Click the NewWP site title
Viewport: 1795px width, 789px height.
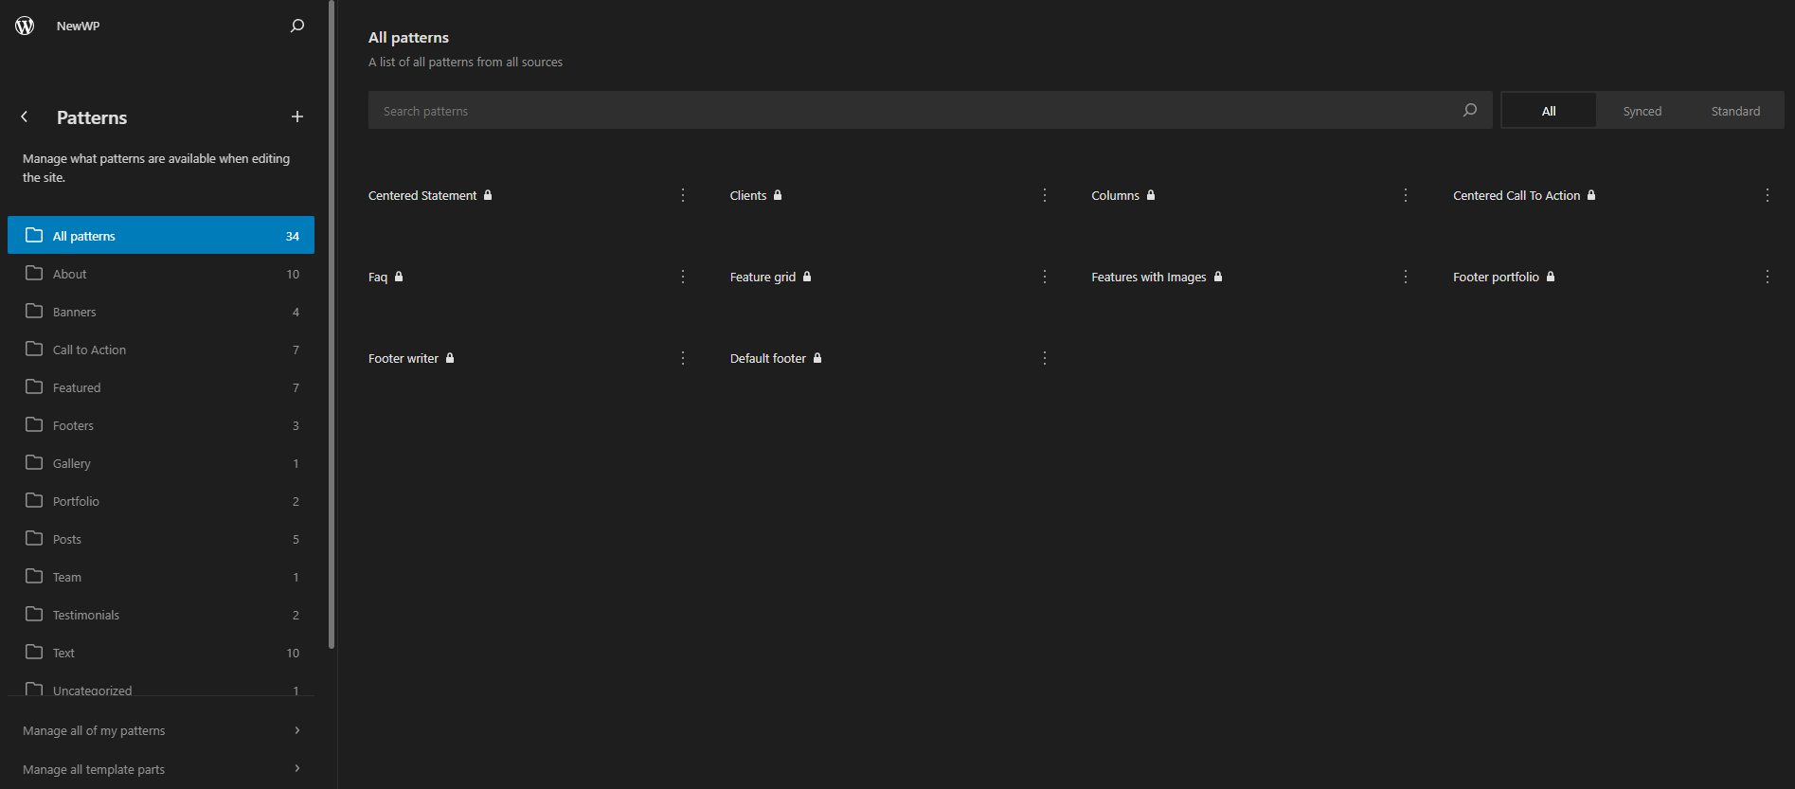pyautogui.click(x=78, y=26)
